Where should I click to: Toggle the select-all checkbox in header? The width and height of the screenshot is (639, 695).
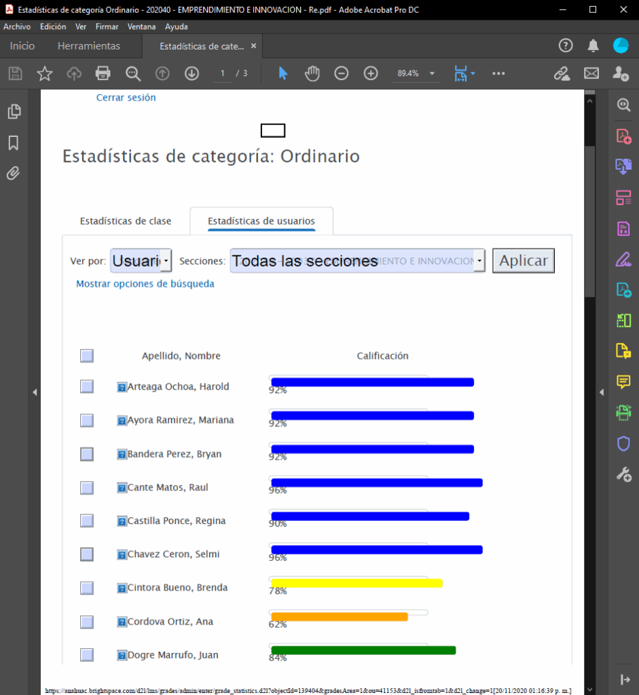pos(87,356)
